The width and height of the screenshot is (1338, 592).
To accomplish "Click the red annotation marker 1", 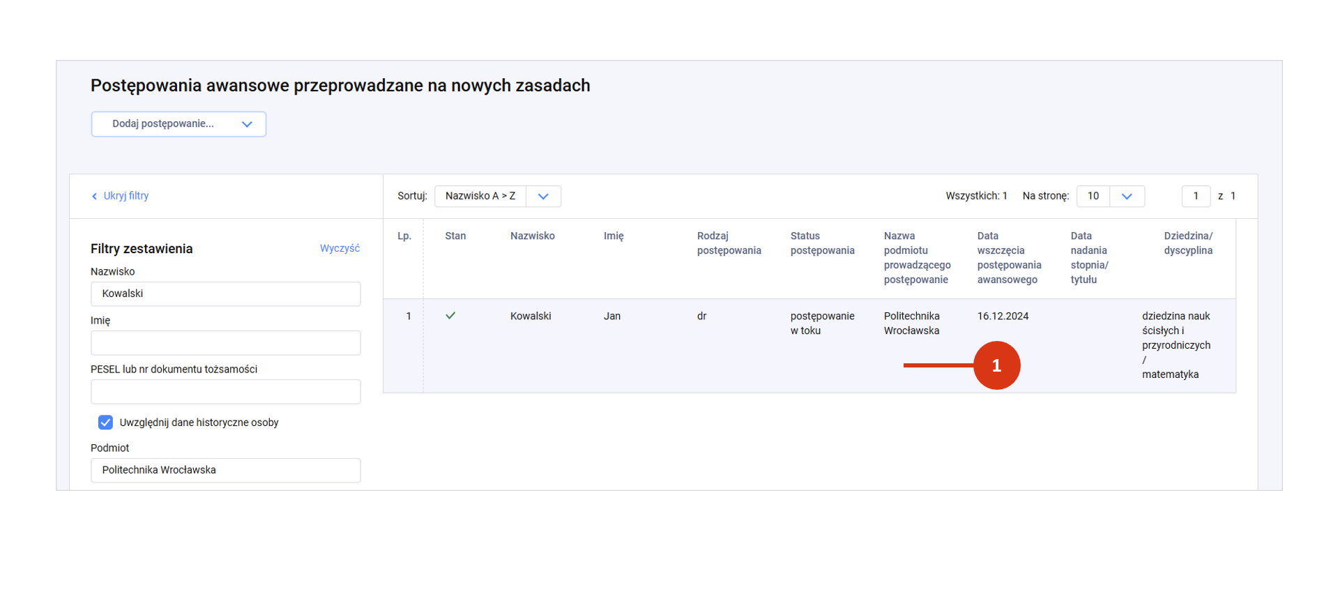I will pos(996,365).
